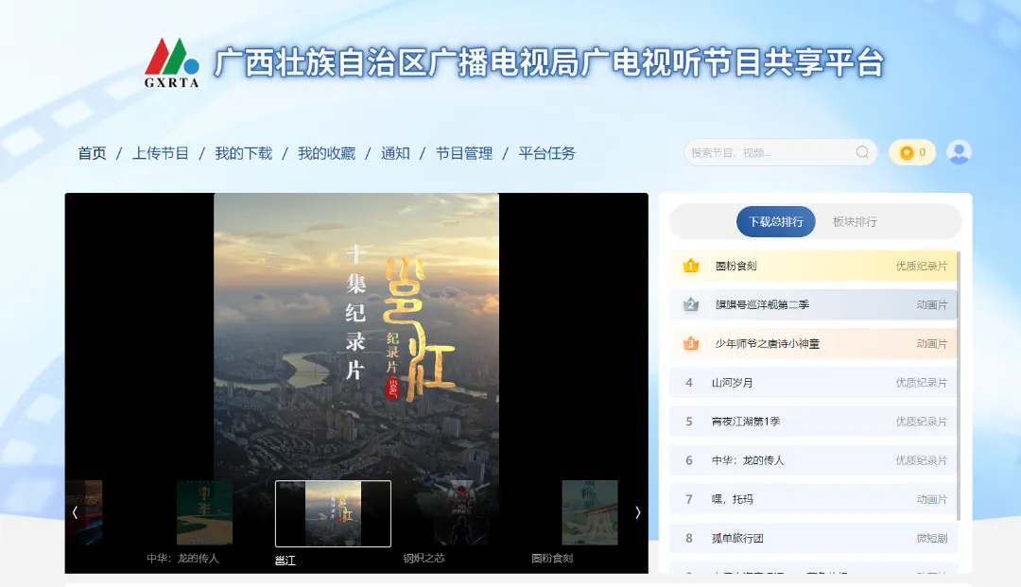The image size is (1021, 587).
Task: Advance carousel with the next arrow
Action: [x=637, y=512]
